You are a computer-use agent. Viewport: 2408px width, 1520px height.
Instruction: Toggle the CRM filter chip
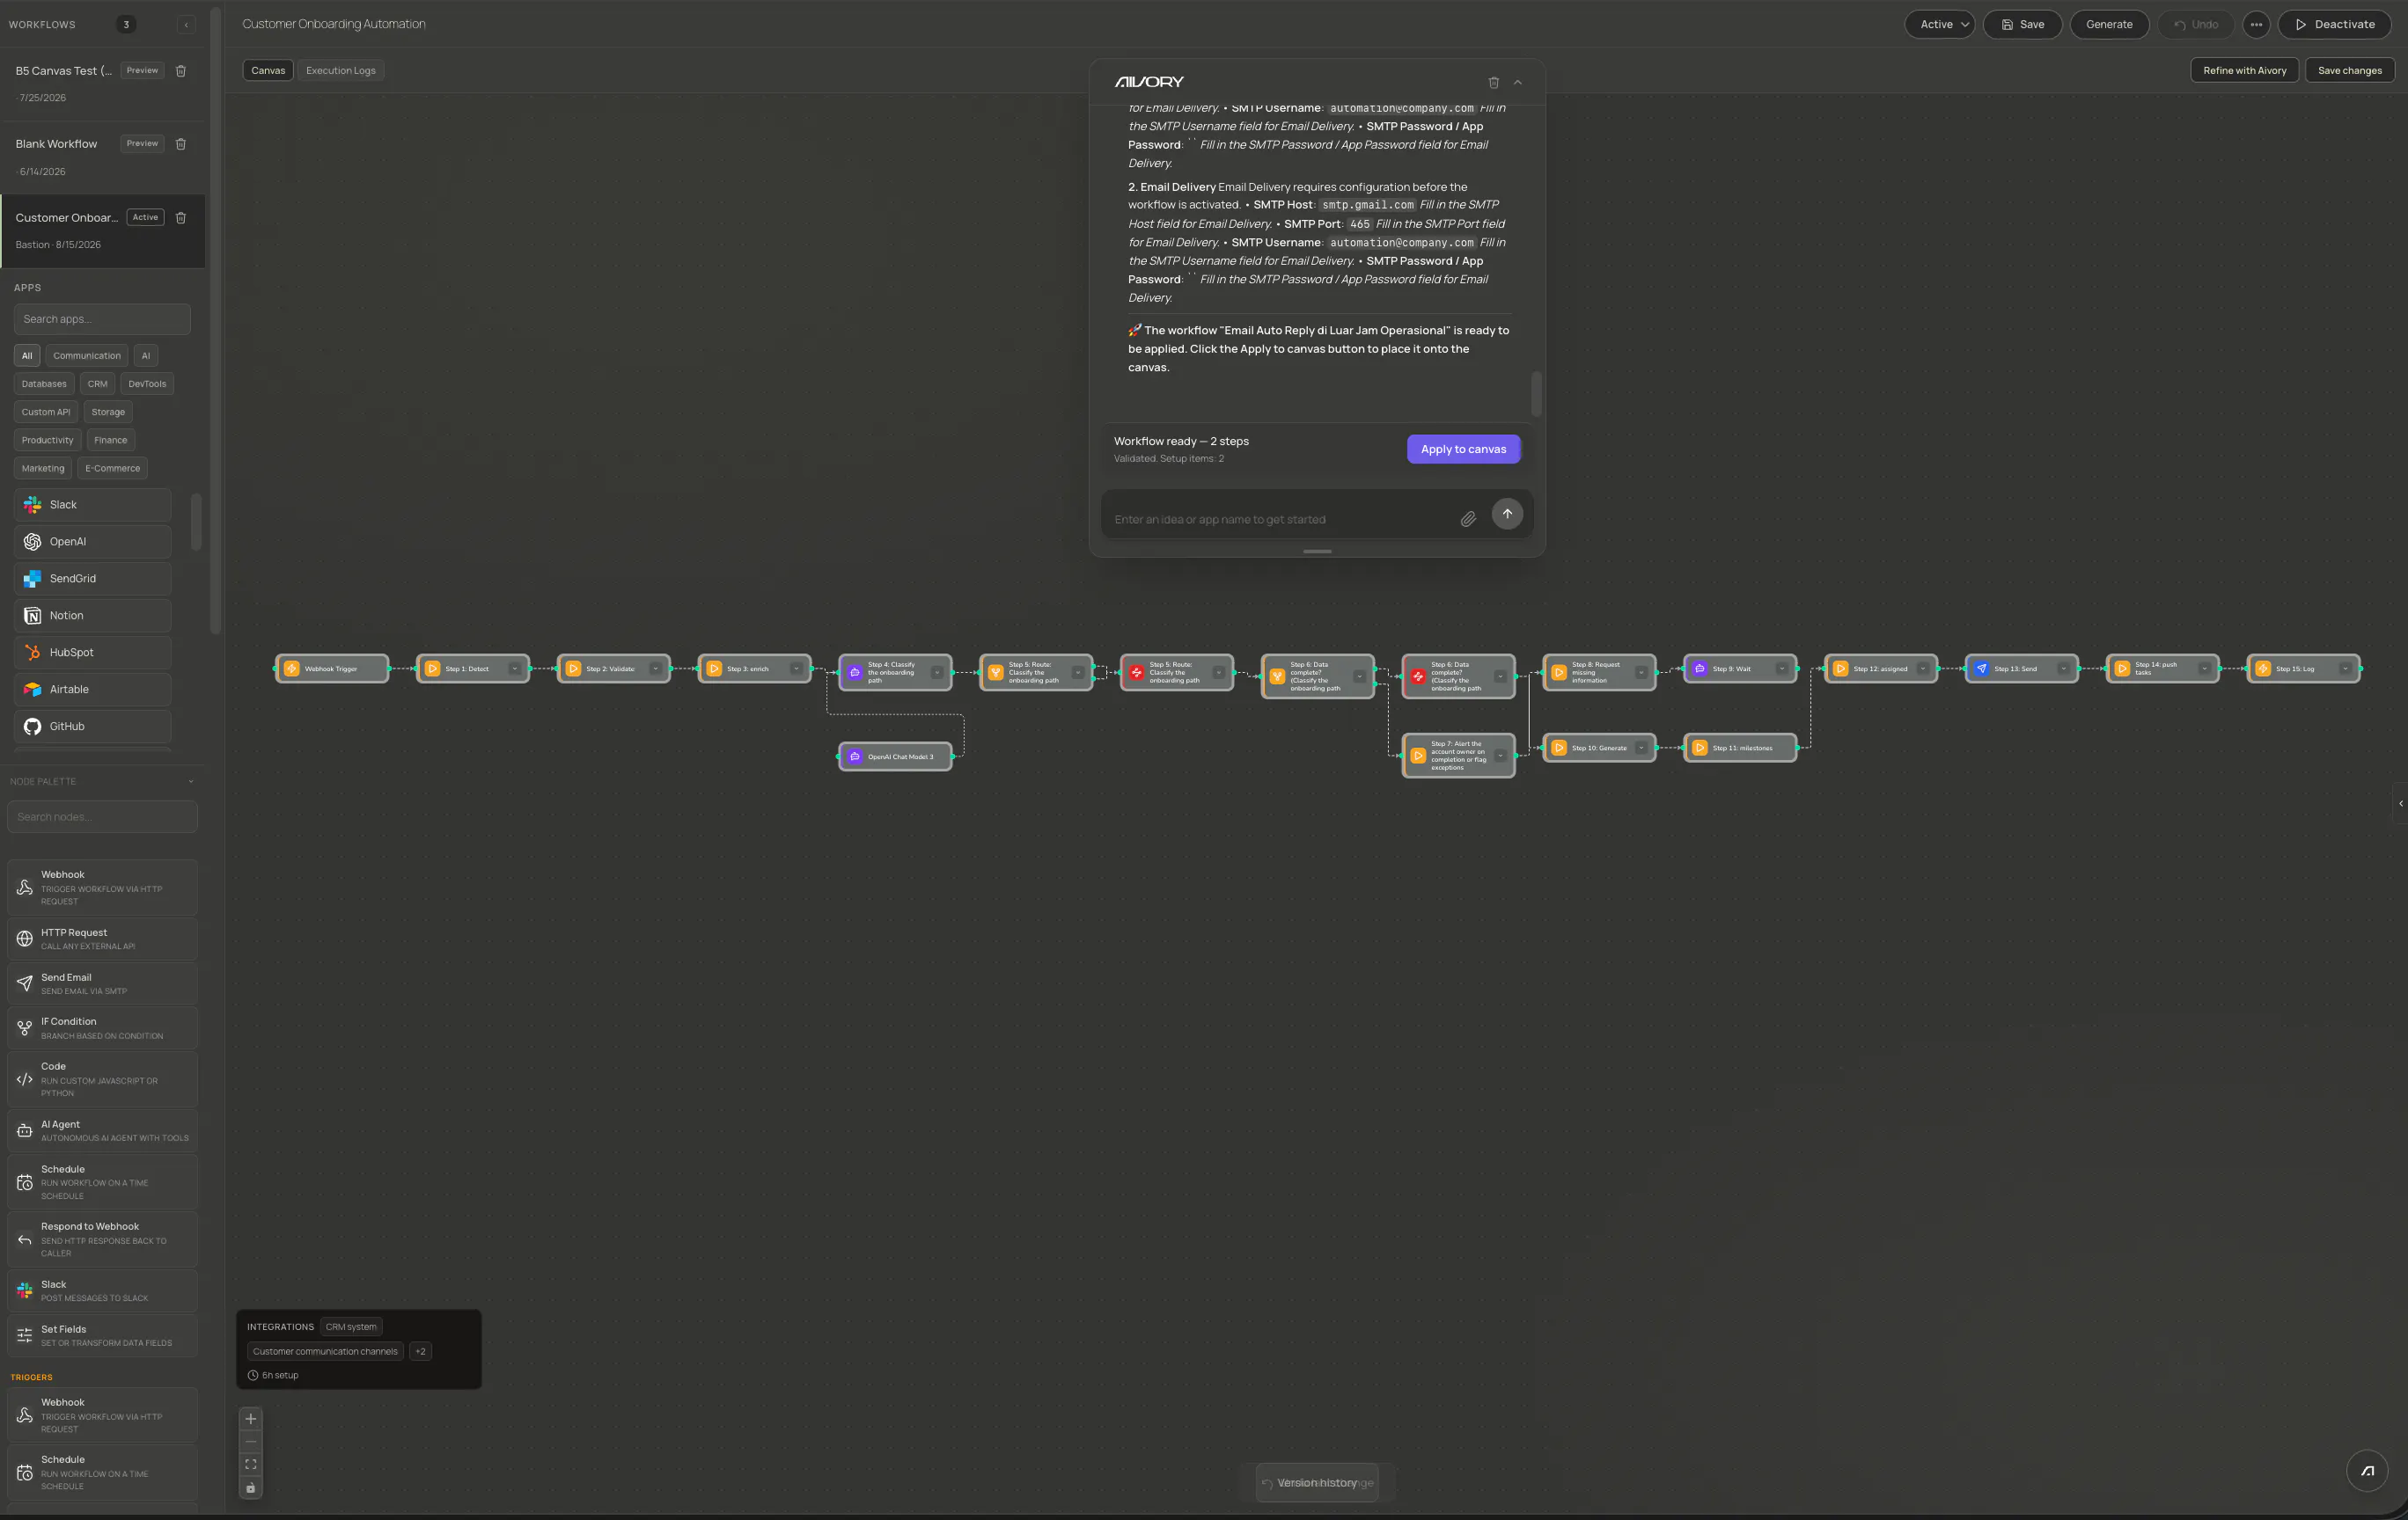tap(97, 384)
